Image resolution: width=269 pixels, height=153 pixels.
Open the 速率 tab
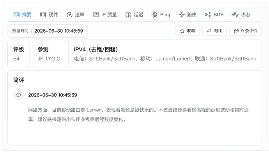point(76,14)
